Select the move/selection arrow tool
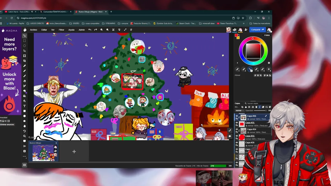This screenshot has height=186, width=331. (x=25, y=36)
